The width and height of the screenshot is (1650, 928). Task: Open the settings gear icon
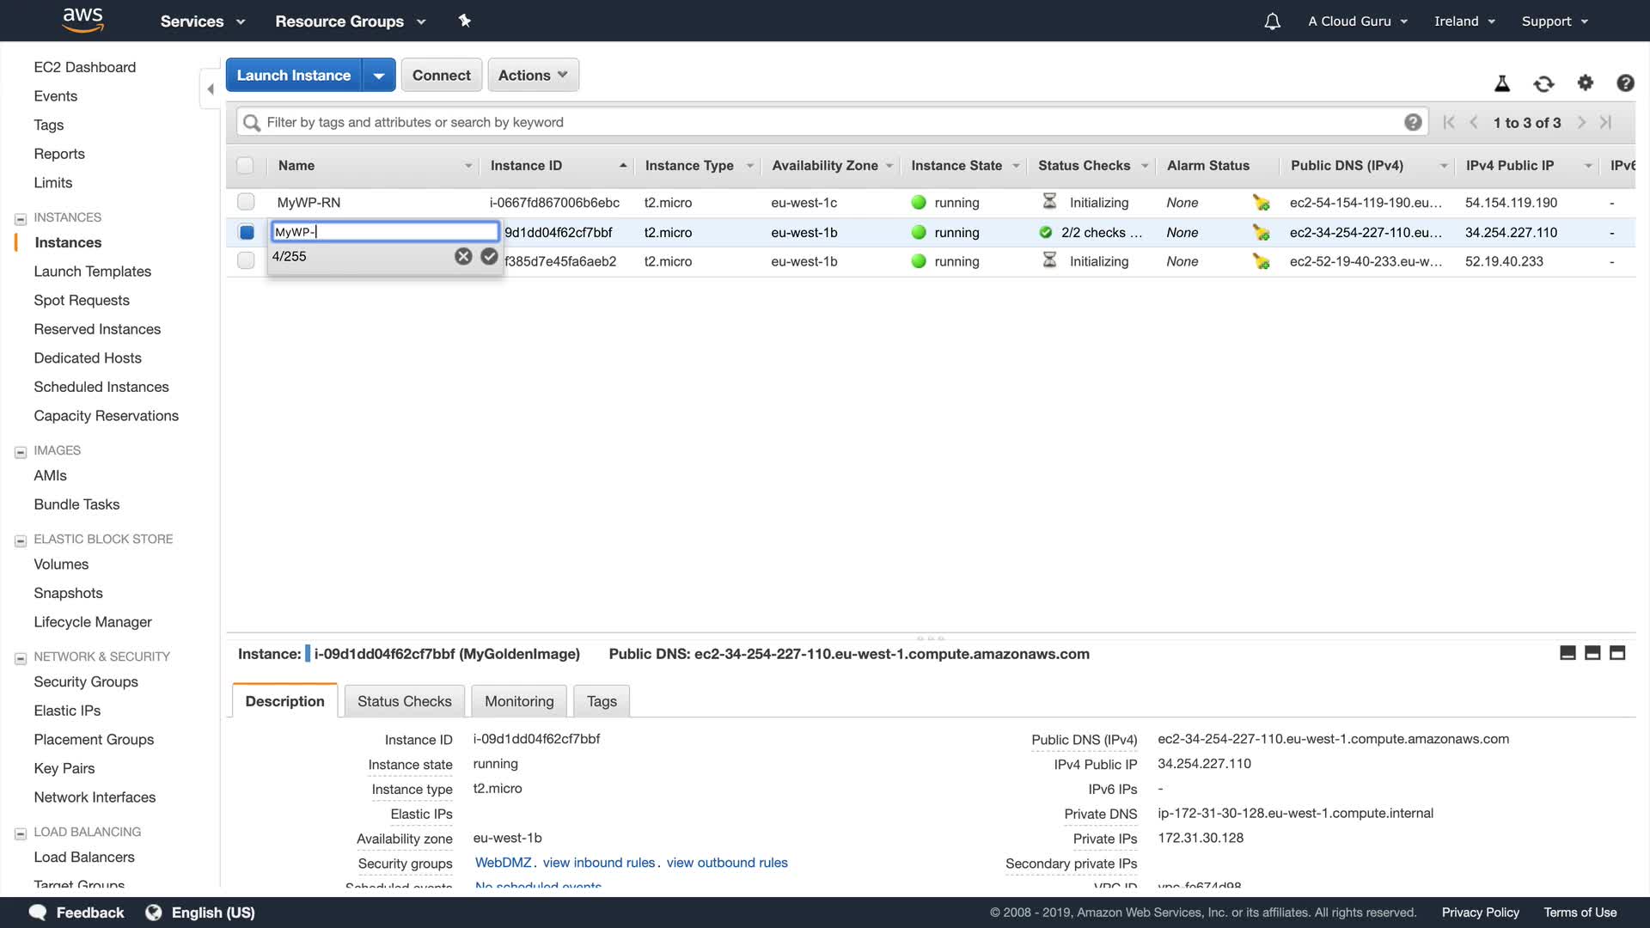tap(1585, 82)
